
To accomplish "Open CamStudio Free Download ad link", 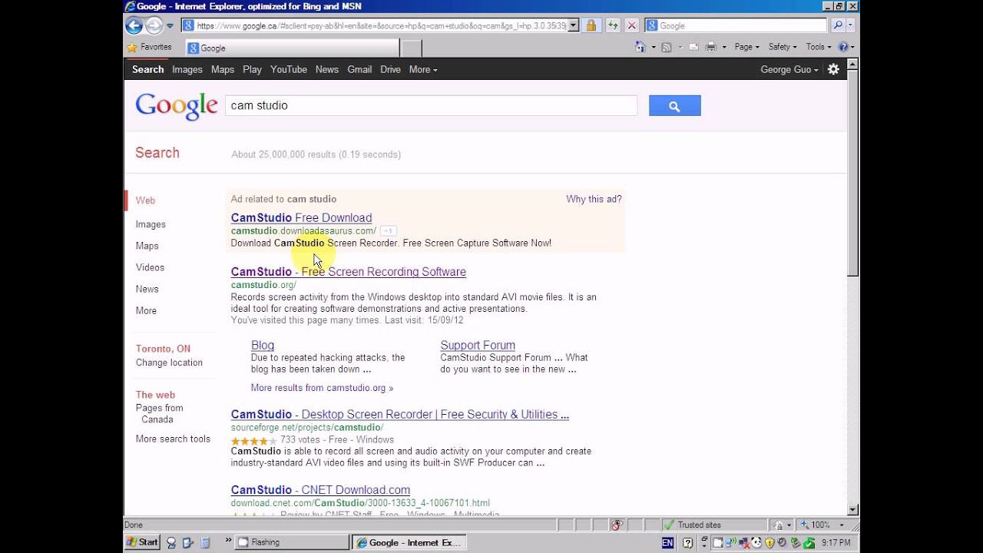I will click(301, 218).
